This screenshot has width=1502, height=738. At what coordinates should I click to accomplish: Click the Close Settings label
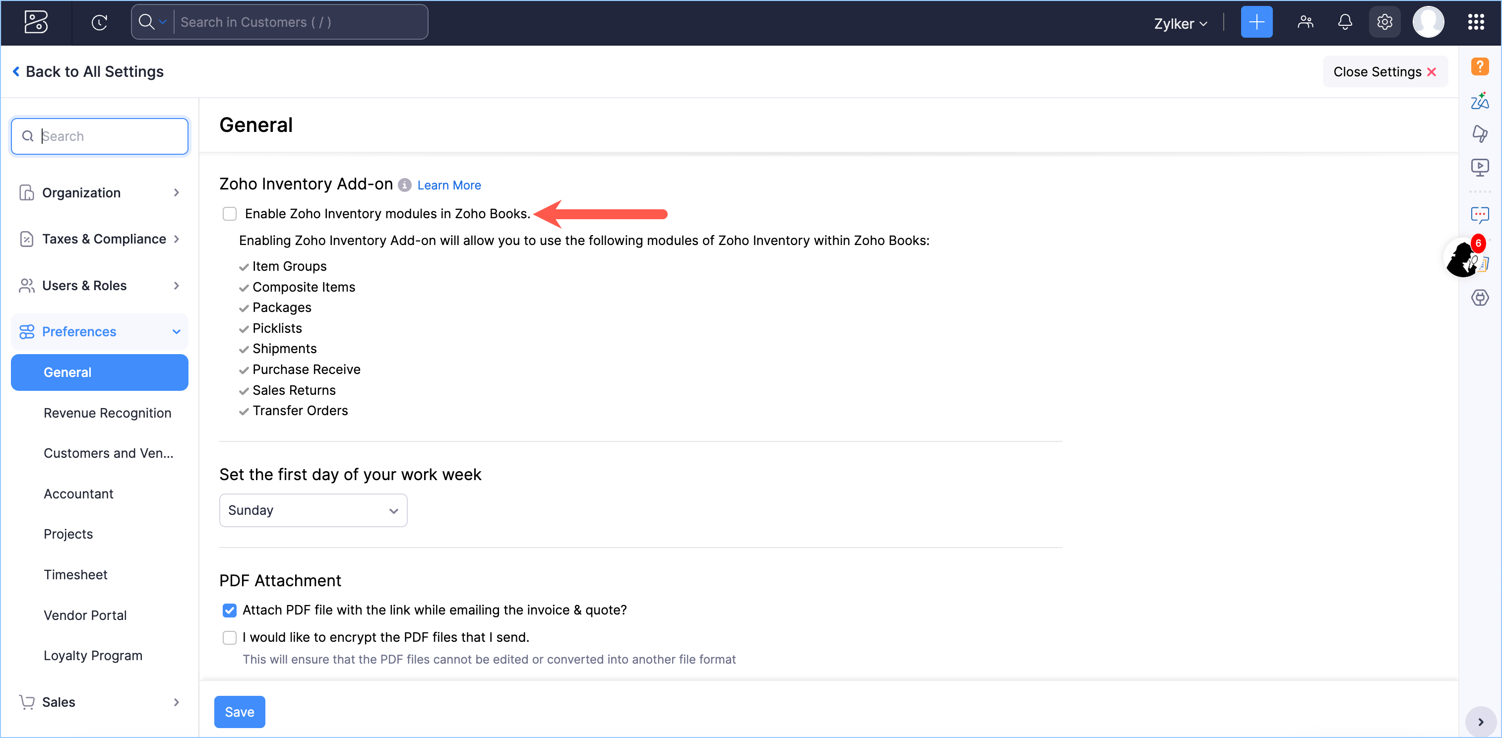[x=1377, y=72]
